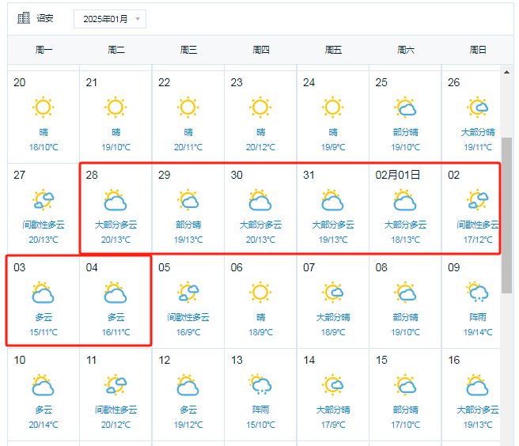
Task: Click the 20/11℃ temperature on day 22
Action: click(188, 147)
